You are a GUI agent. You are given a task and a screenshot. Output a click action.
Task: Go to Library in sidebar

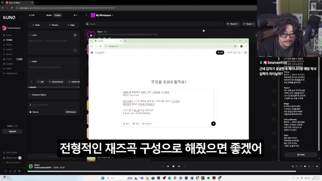9,49
